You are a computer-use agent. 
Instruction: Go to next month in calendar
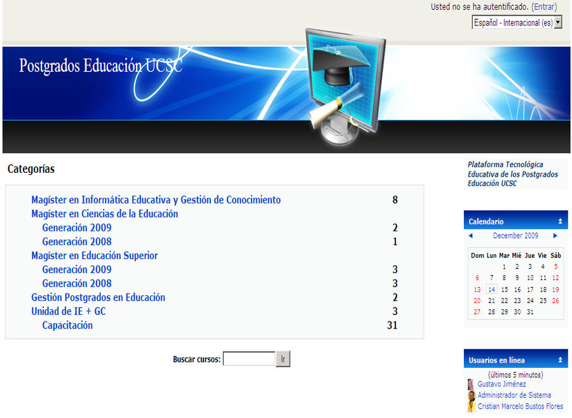(555, 236)
